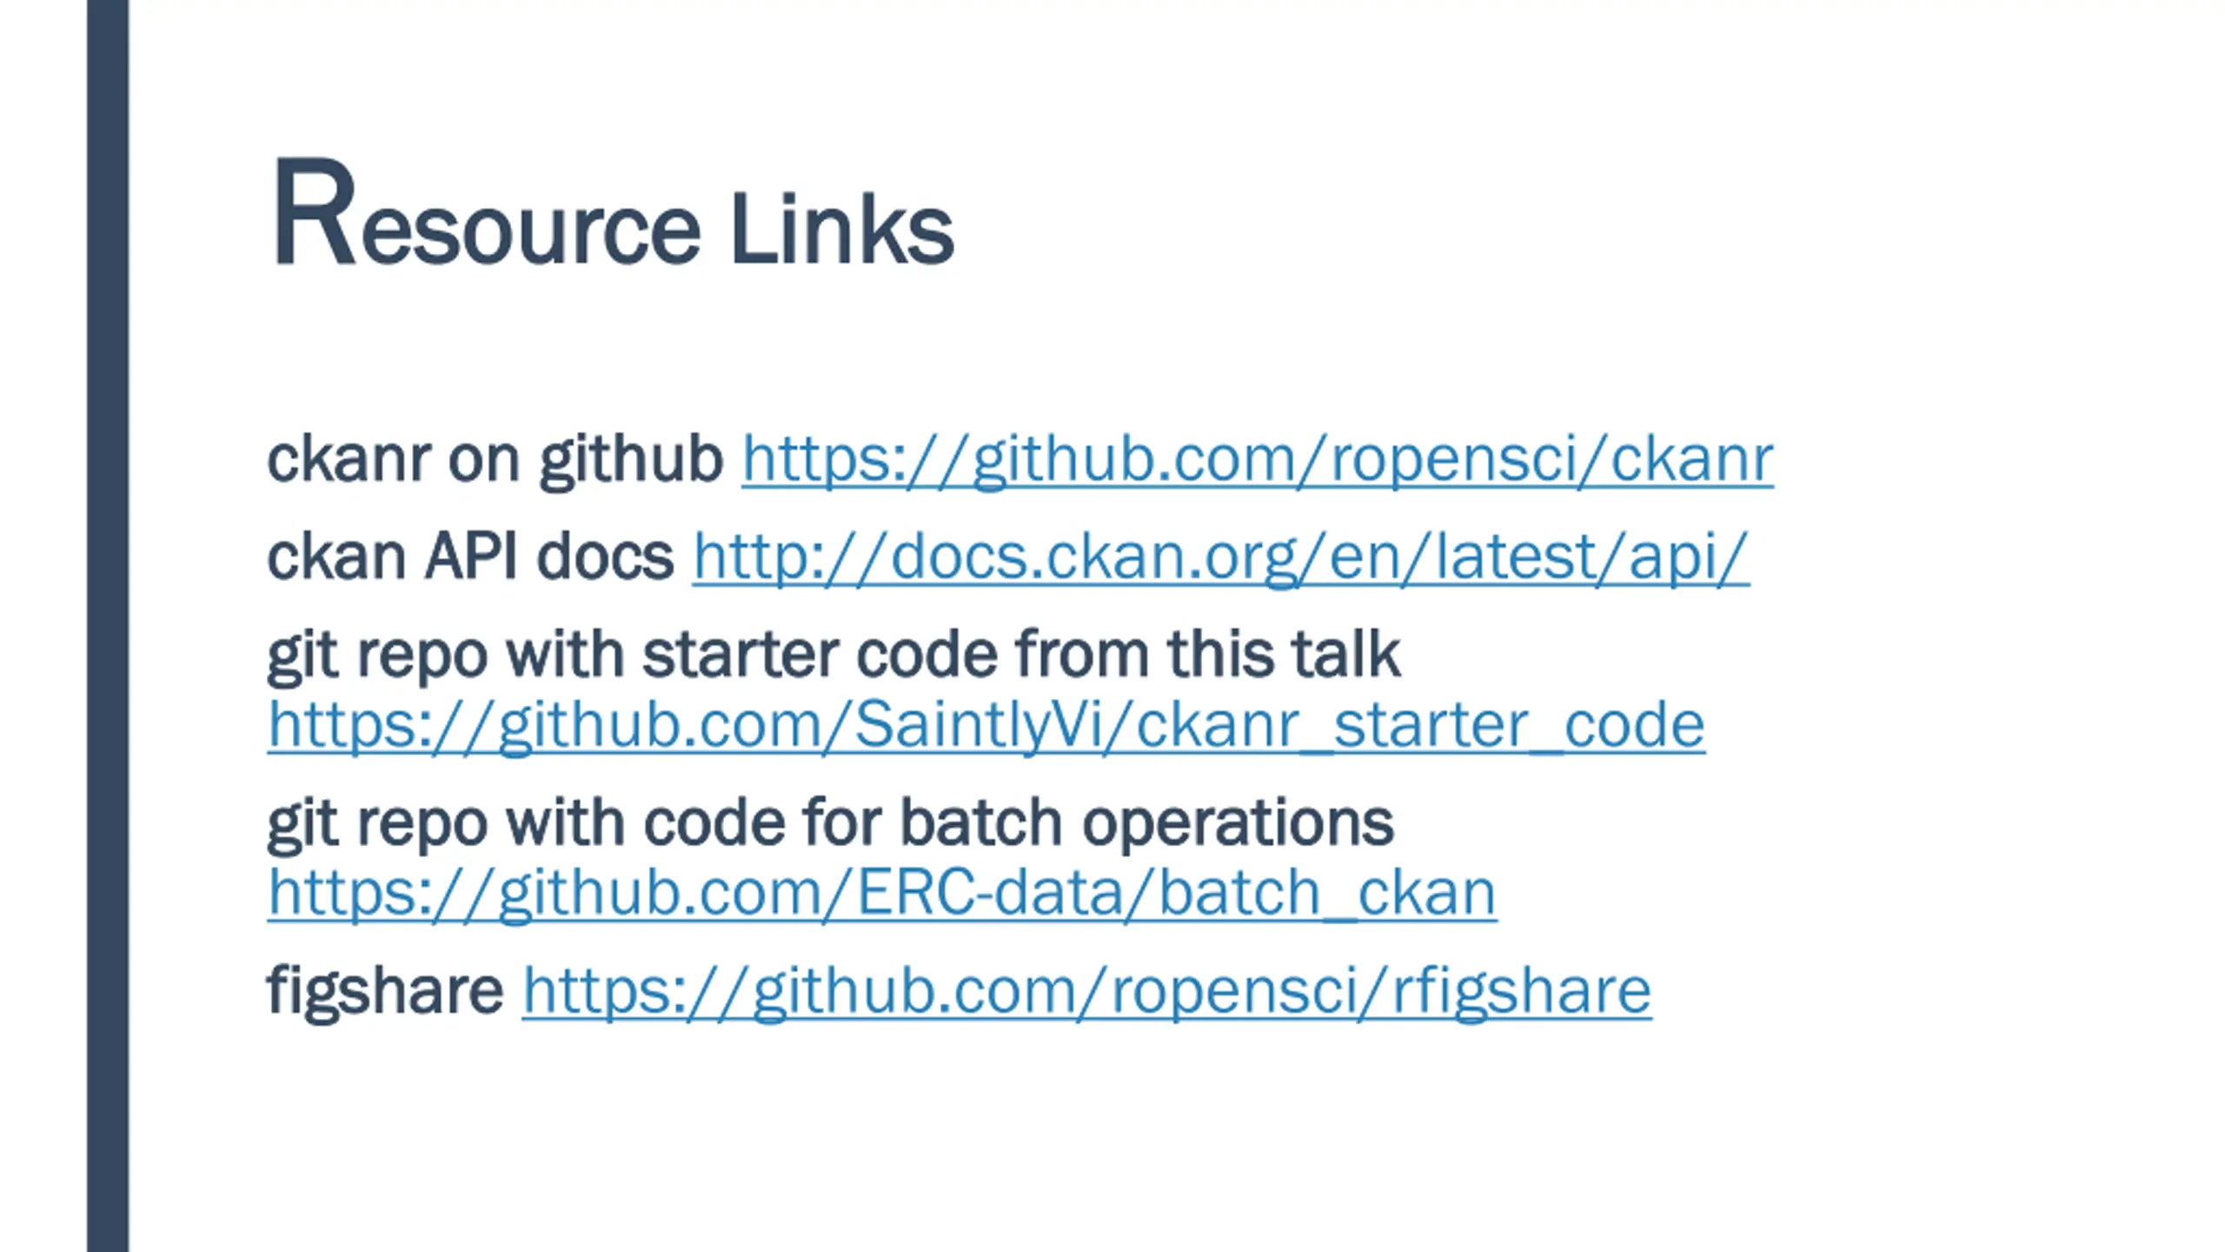Click the 'figshare' label text
The height and width of the screenshot is (1252, 2225).
(x=385, y=991)
